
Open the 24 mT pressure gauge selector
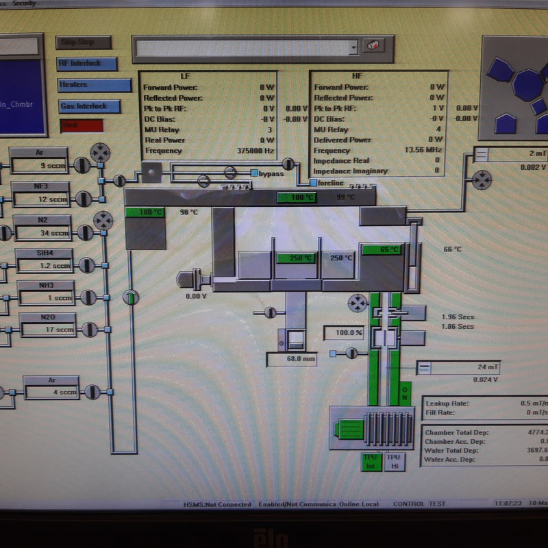pyautogui.click(x=425, y=368)
